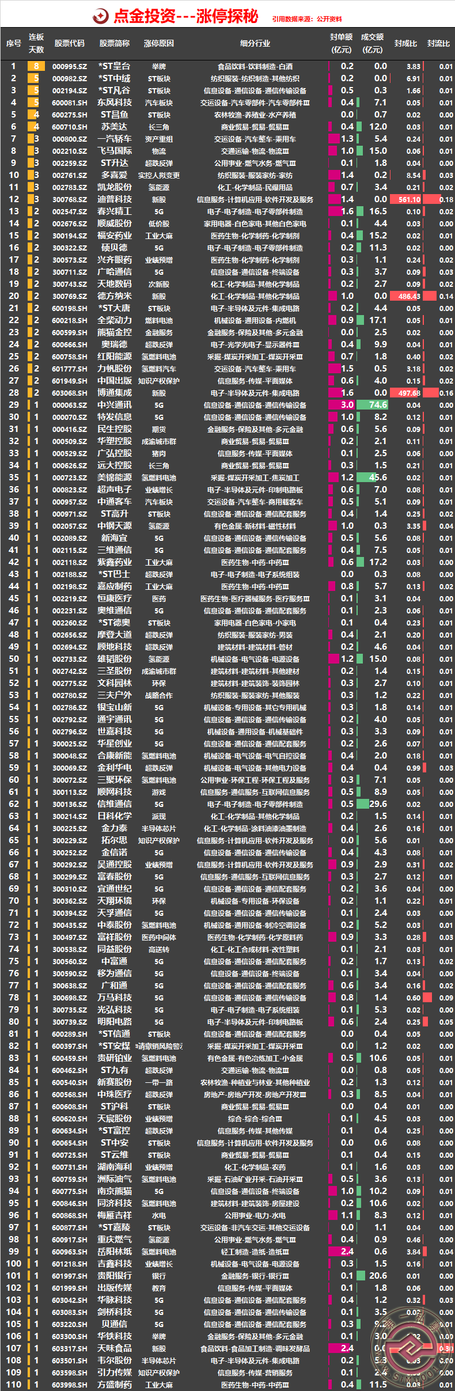Click stock name 信维通信

(x=115, y=804)
